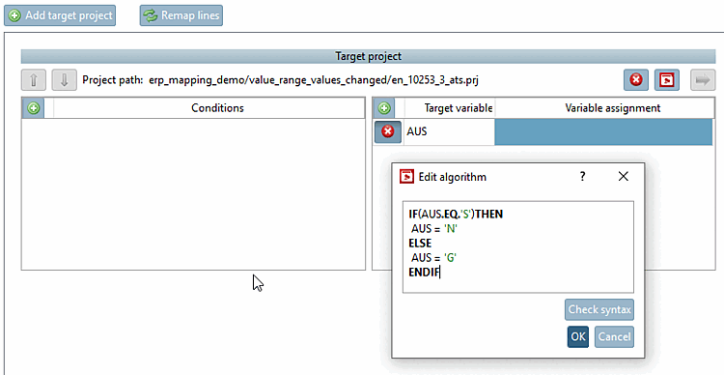Click the Check syntax button
724x375 pixels.
pos(599,309)
